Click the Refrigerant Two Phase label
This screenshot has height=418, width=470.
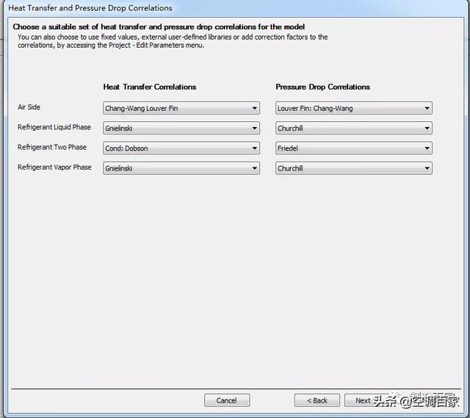(52, 147)
